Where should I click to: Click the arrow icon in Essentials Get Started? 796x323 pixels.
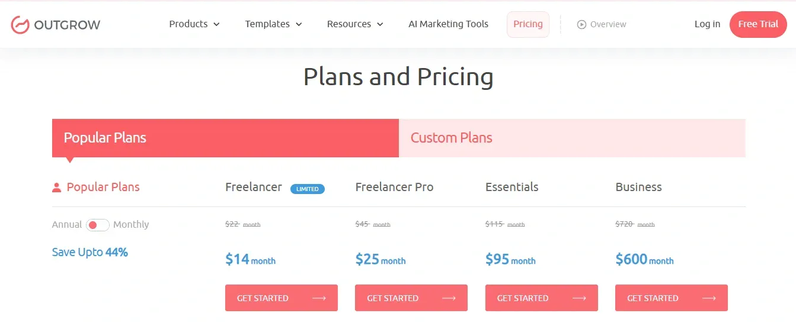(579, 298)
